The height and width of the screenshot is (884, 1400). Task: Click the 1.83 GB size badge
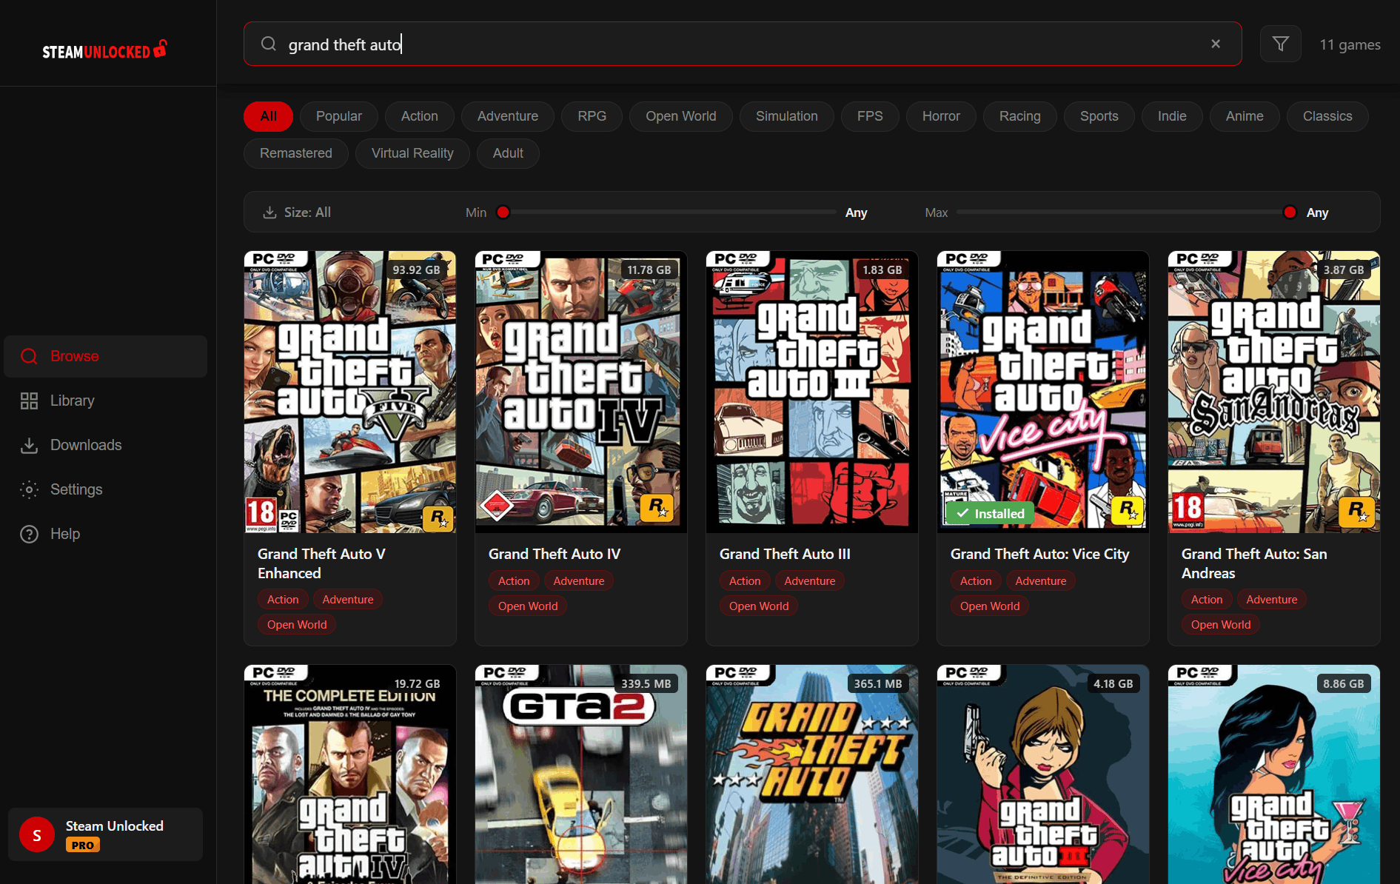click(882, 269)
